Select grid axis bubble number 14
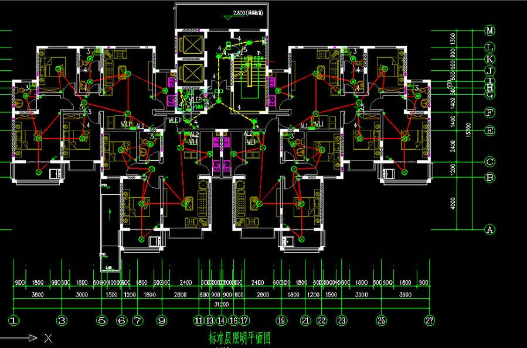The height and width of the screenshot is (348, 527). 221,320
